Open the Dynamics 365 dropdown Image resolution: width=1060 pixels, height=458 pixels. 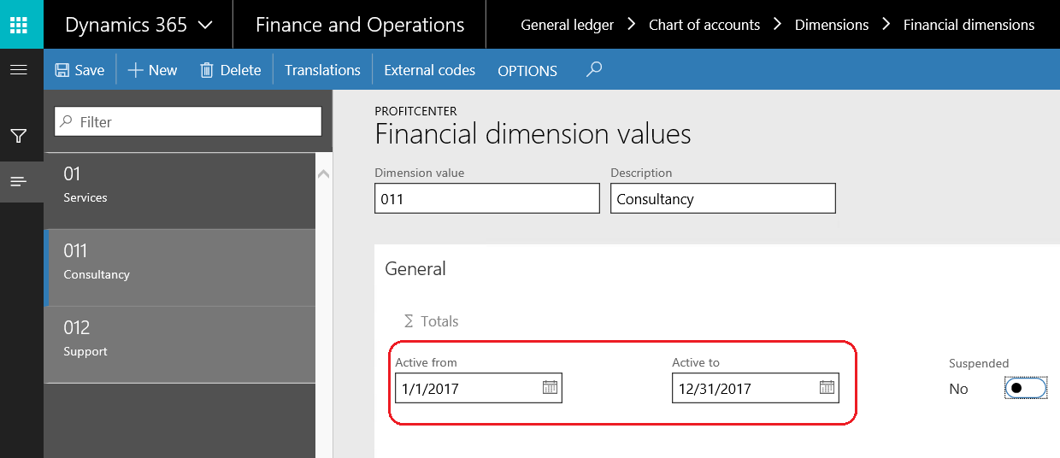pos(139,25)
